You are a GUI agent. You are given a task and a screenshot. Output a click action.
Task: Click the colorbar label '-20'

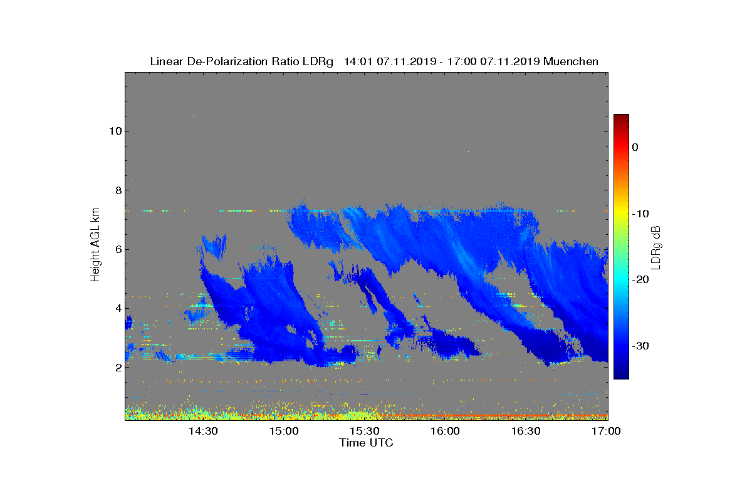640,280
